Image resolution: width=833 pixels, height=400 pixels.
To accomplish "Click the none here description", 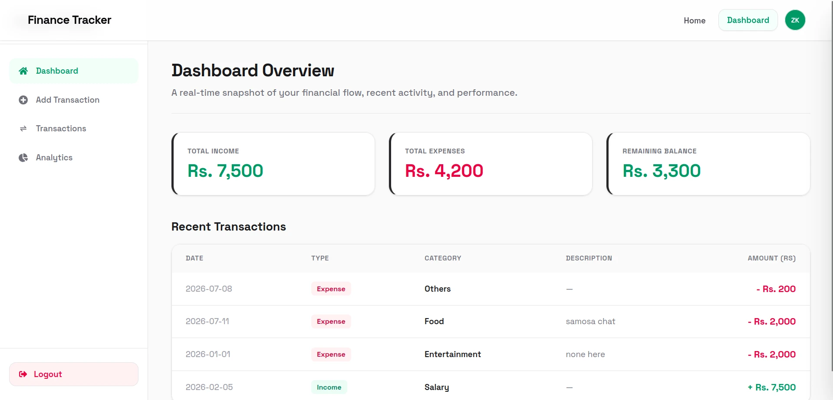I will (x=586, y=354).
